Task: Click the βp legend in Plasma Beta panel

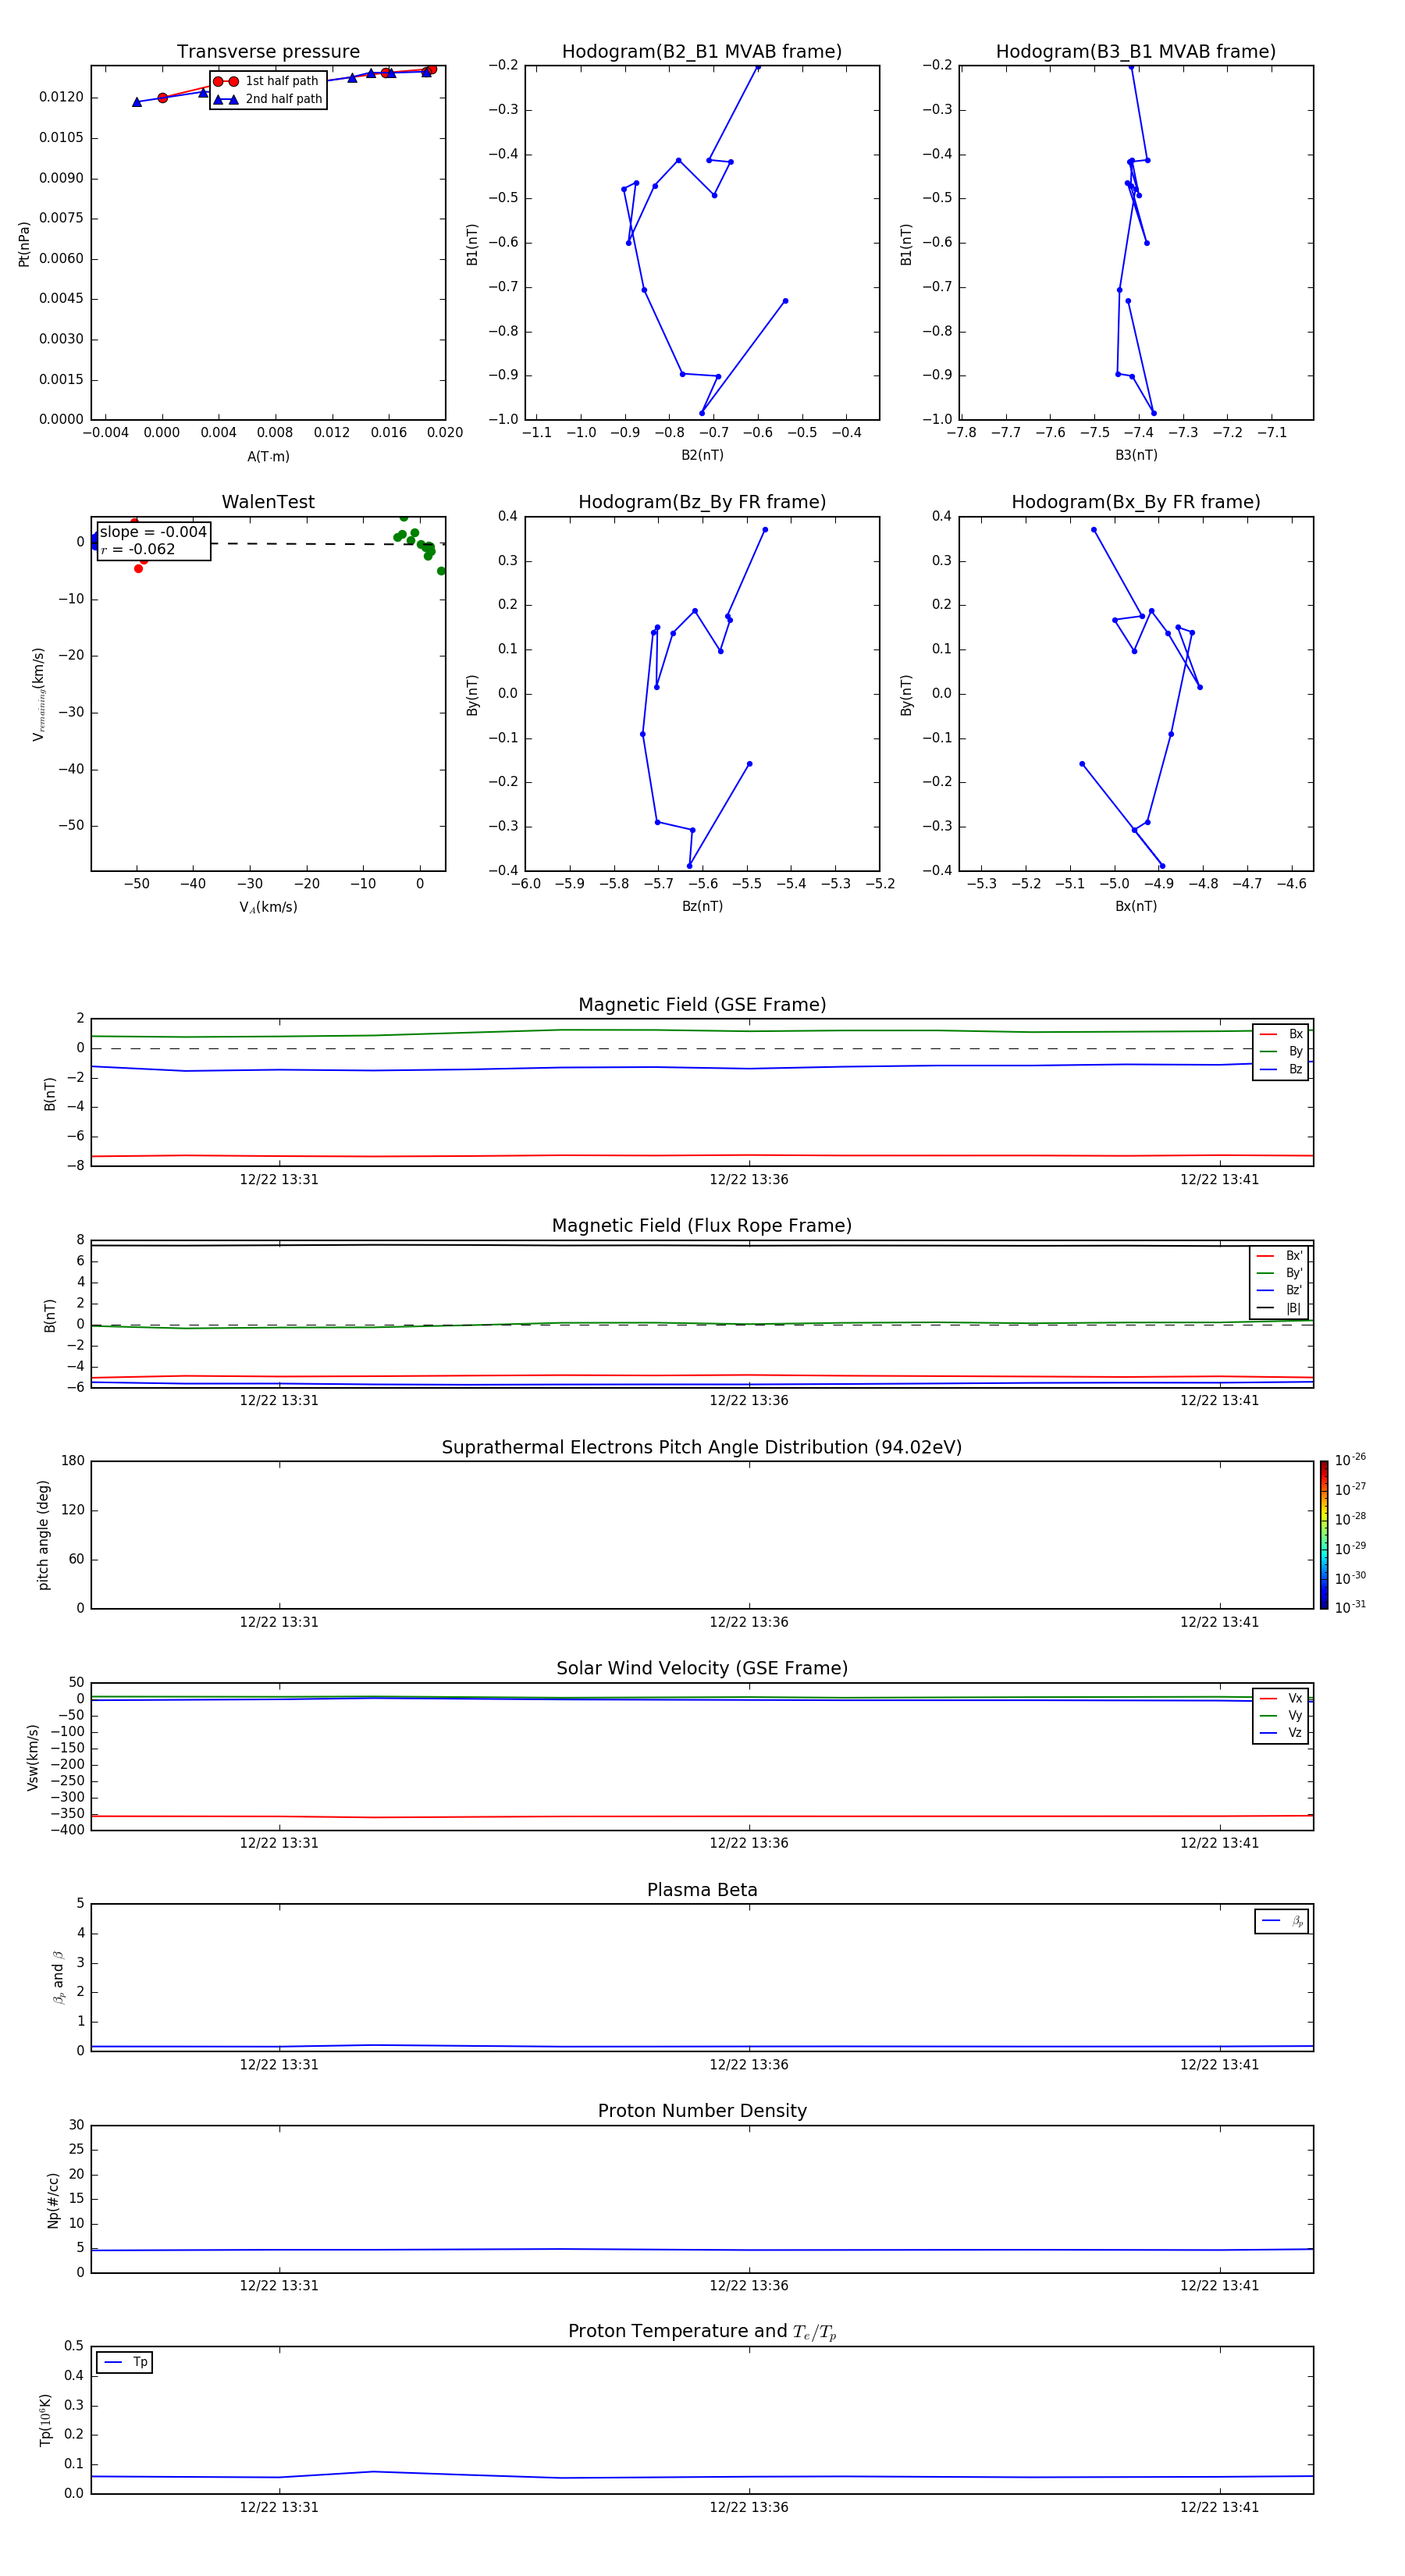Action: tap(1282, 1921)
